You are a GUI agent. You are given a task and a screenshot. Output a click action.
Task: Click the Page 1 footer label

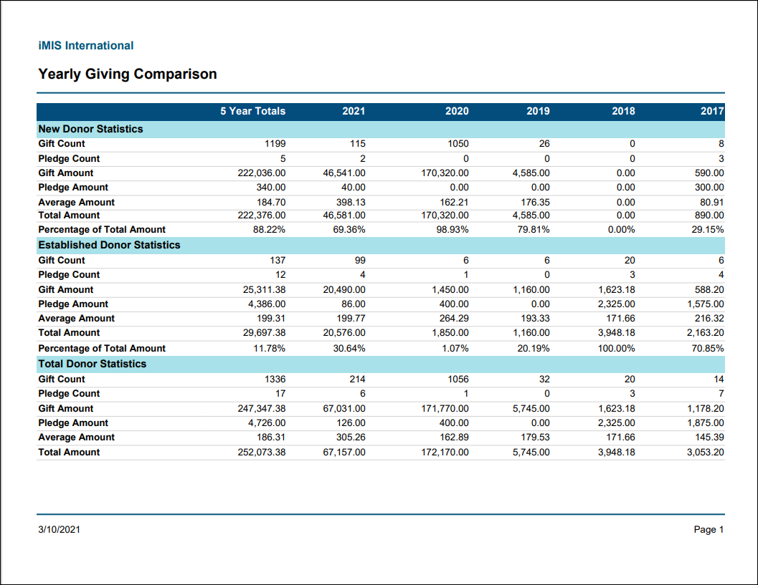point(709,529)
